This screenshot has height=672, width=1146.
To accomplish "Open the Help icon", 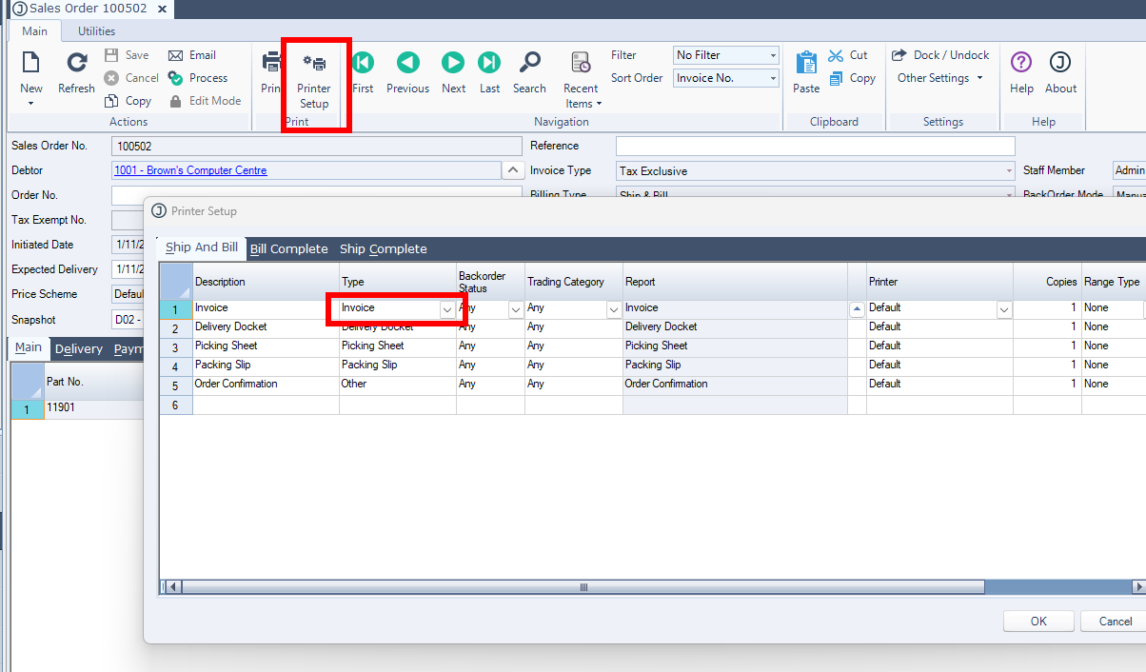I will click(1021, 64).
